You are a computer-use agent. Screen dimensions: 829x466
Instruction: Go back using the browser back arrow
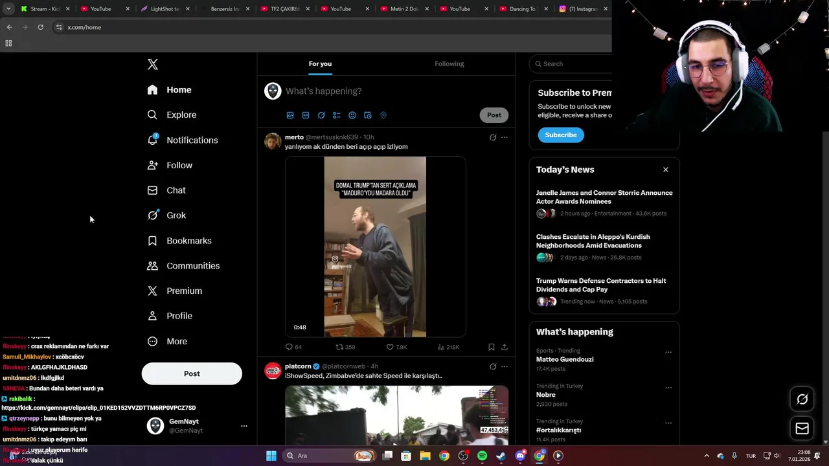pos(9,27)
